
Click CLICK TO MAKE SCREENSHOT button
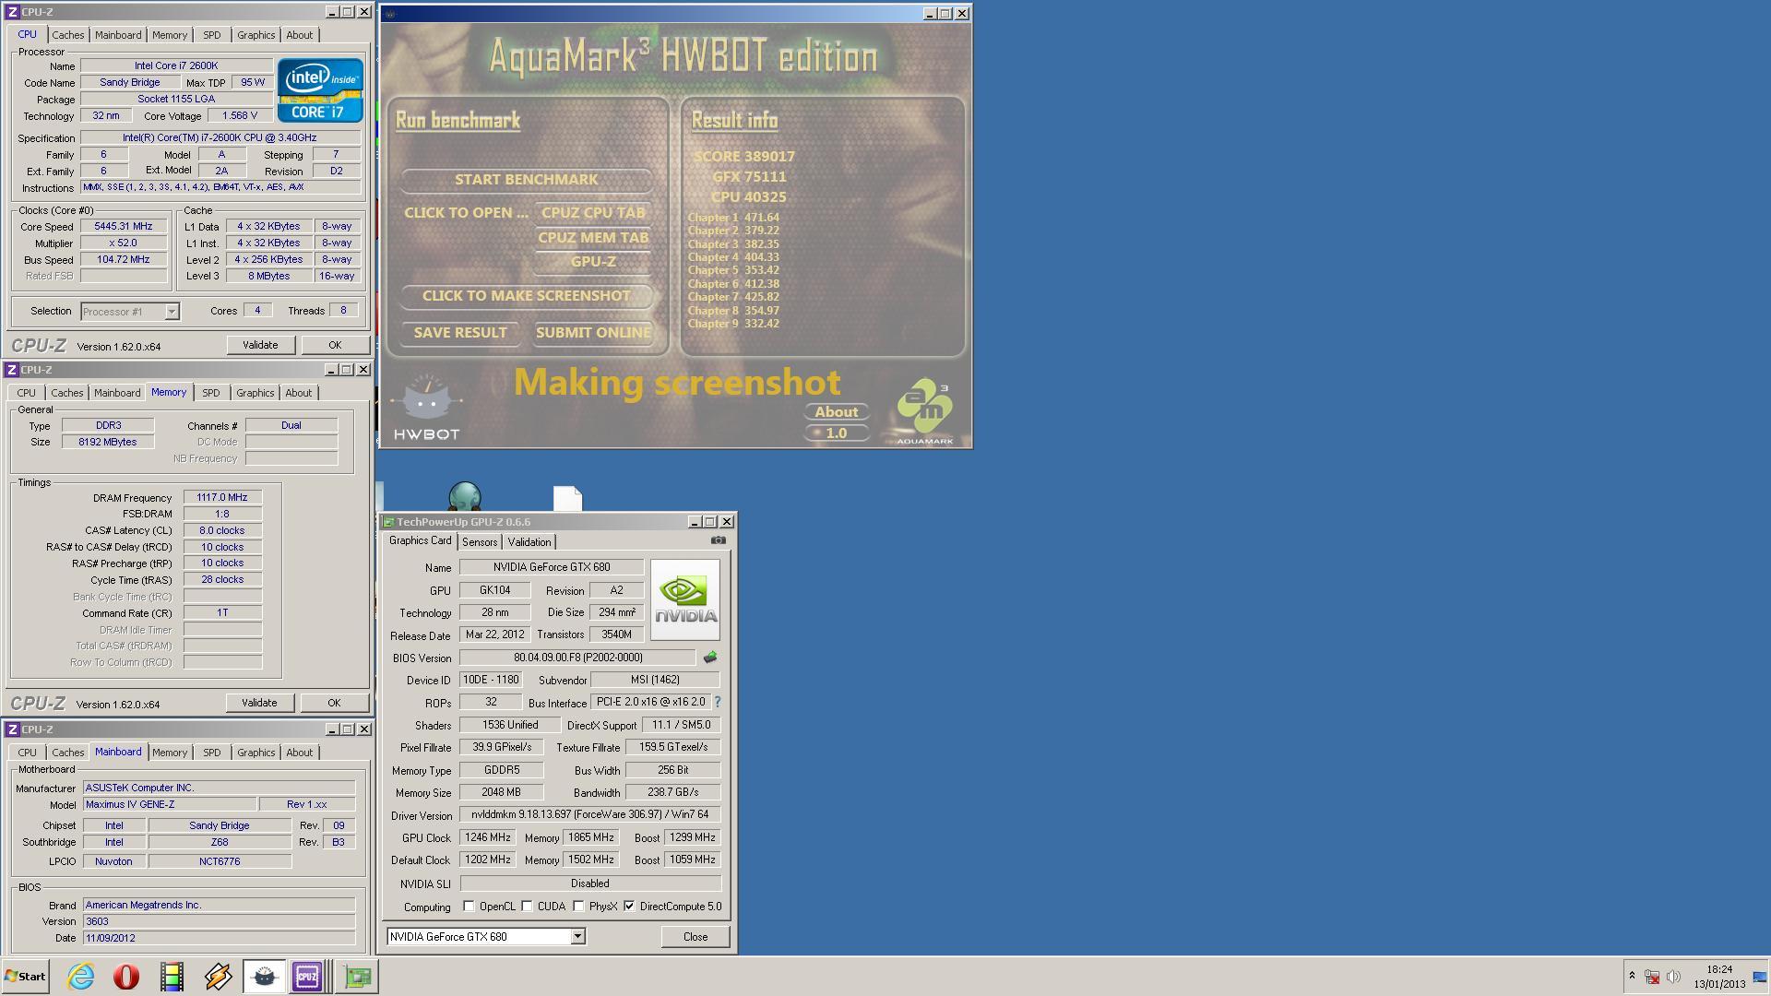[x=526, y=296]
